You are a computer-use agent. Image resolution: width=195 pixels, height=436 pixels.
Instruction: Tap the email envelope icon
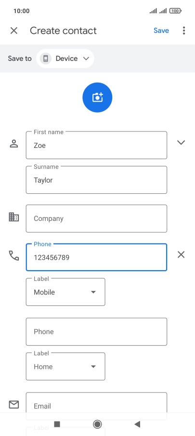pos(14,405)
